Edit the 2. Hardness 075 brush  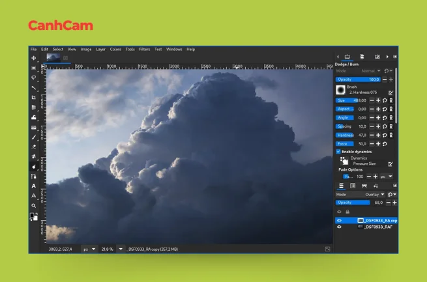pyautogui.click(x=390, y=92)
